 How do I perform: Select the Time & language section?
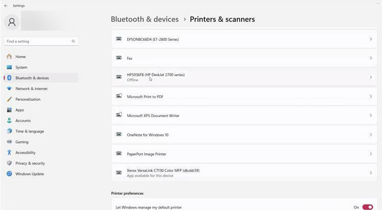tap(30, 131)
